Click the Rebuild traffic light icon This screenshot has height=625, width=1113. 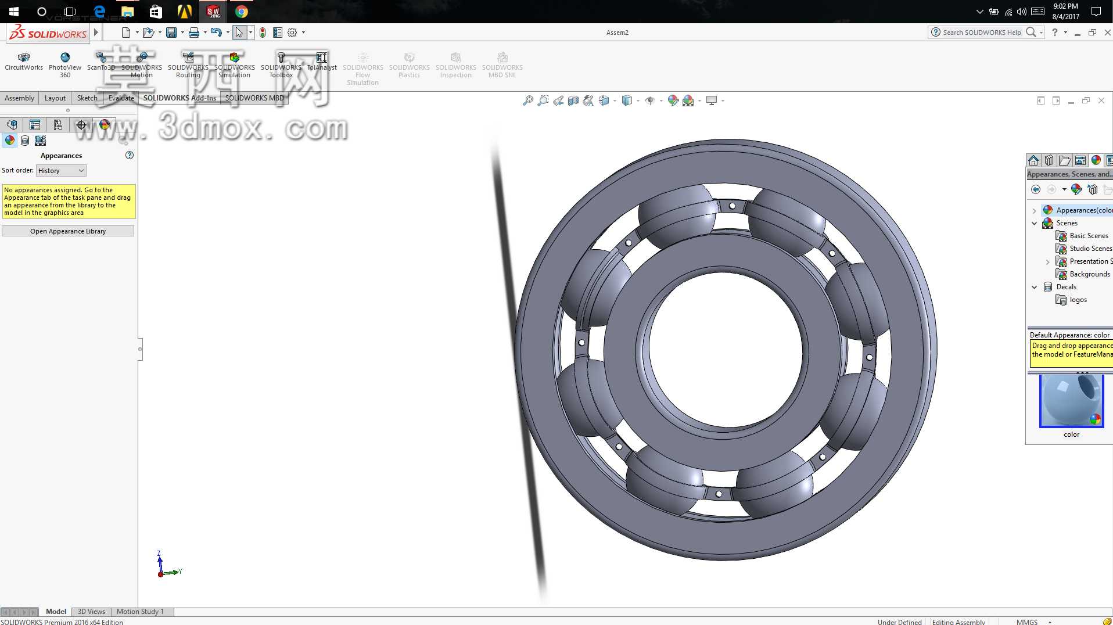tap(263, 33)
